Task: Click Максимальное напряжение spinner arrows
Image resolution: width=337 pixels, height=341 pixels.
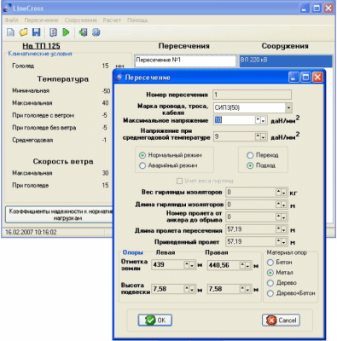Action: (x=261, y=120)
